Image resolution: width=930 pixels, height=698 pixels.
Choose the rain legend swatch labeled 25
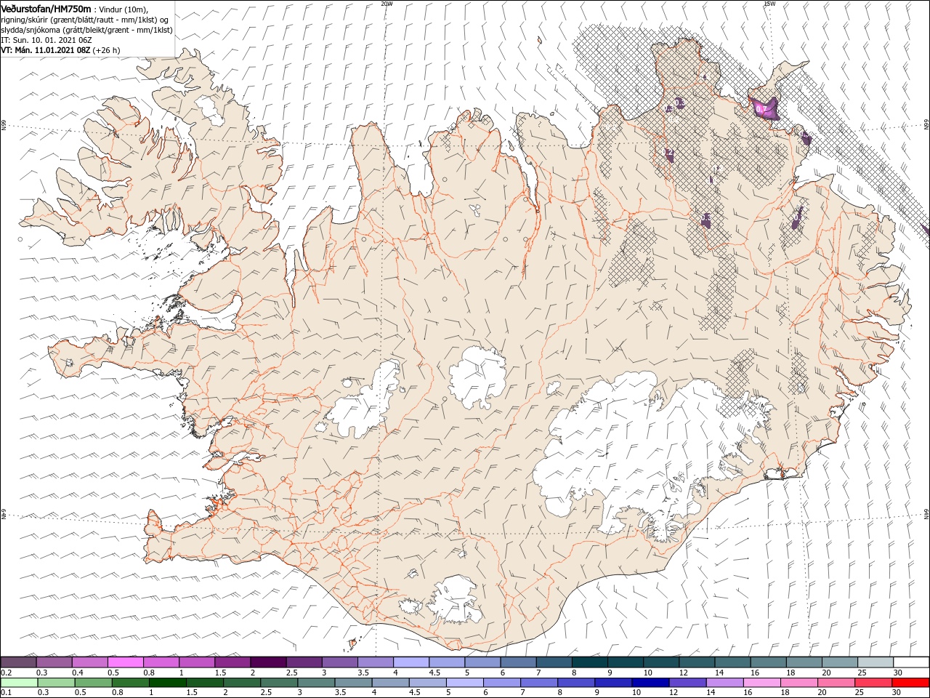click(x=873, y=683)
